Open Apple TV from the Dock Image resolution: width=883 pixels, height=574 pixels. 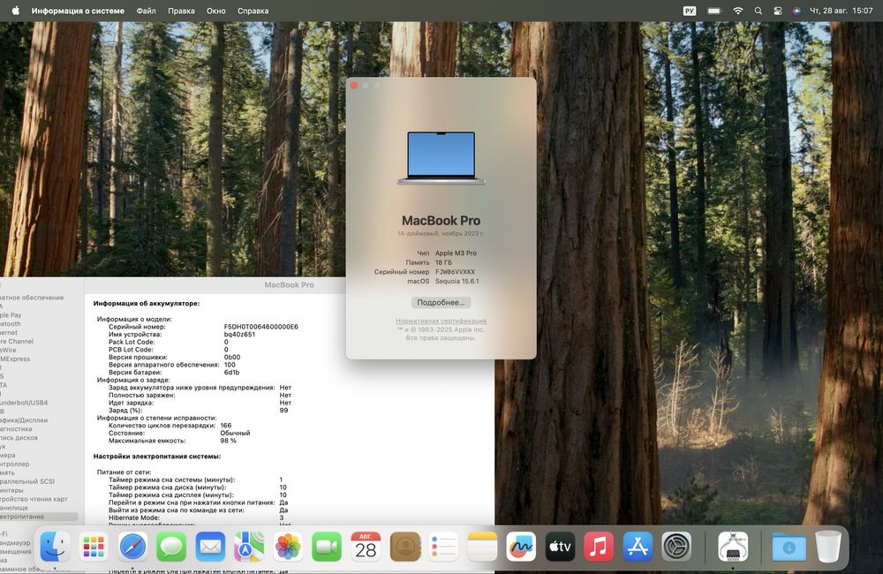click(x=560, y=547)
